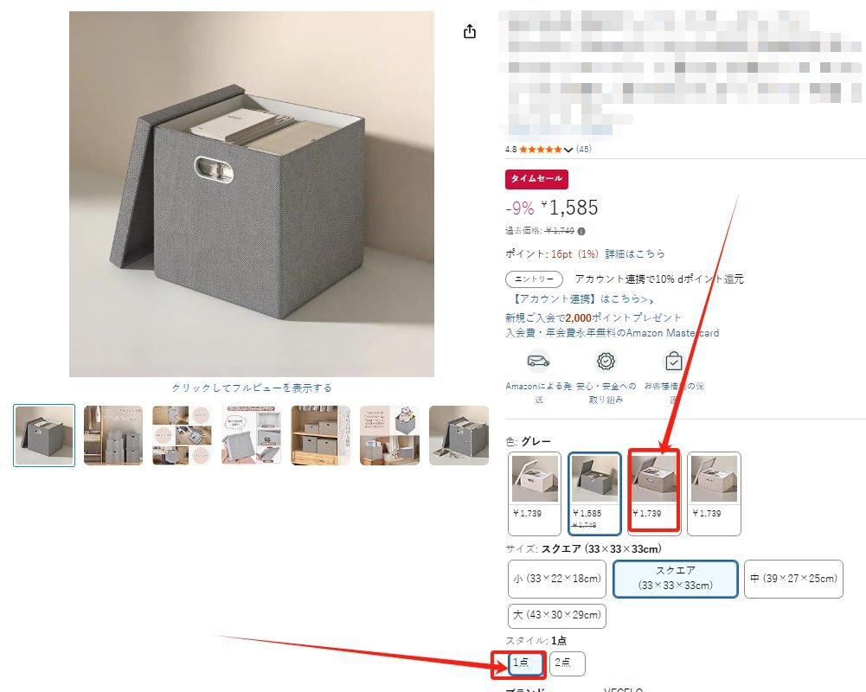
Task: Choose size 大 (43×30×29cm)
Action: tap(557, 616)
